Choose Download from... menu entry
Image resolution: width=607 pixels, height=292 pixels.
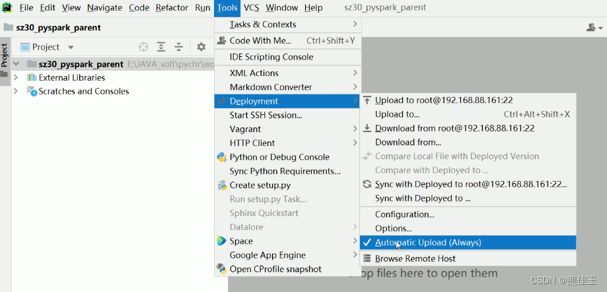[x=468, y=142]
